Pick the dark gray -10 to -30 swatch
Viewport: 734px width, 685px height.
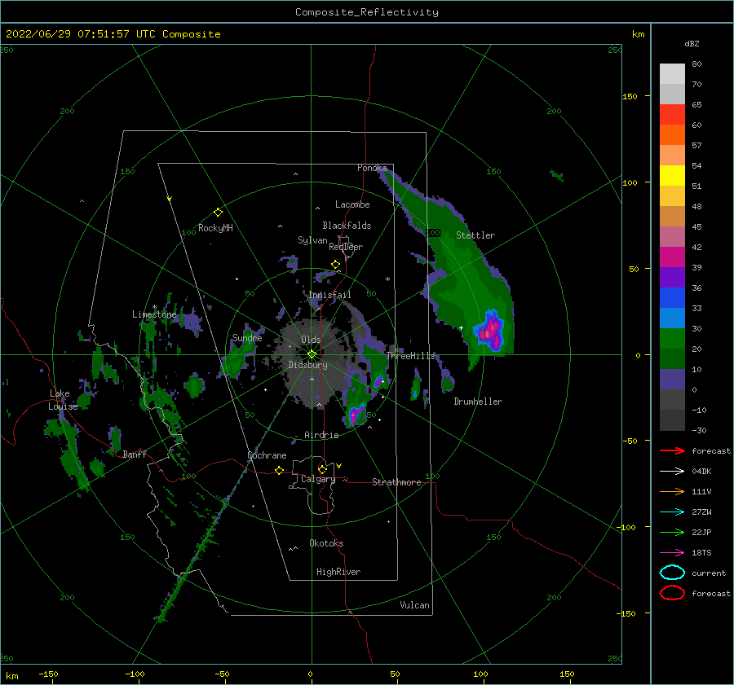point(672,420)
